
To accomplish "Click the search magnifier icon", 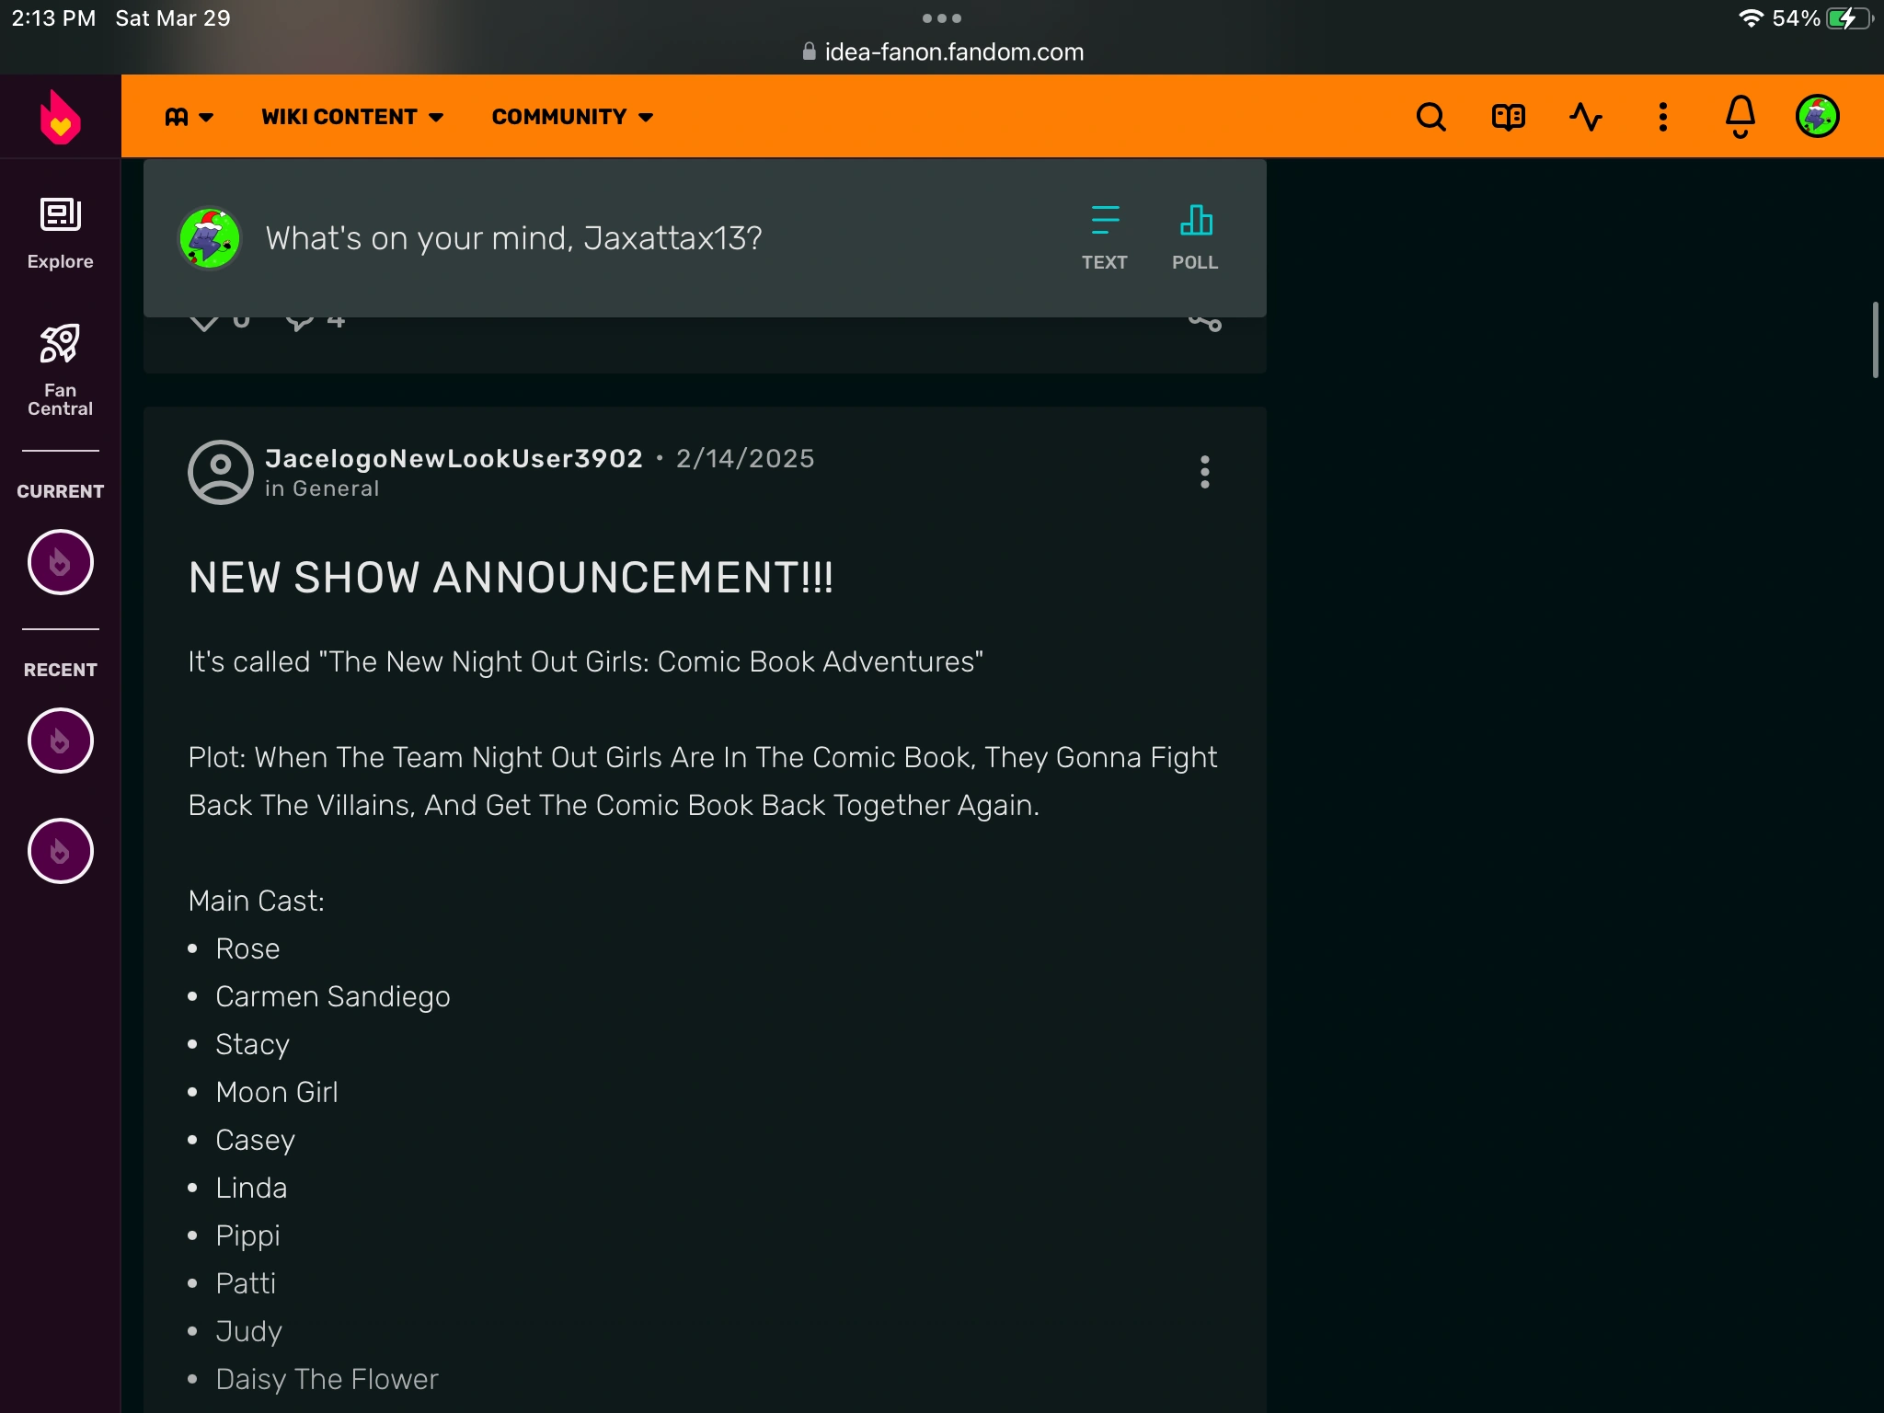I will coord(1430,117).
